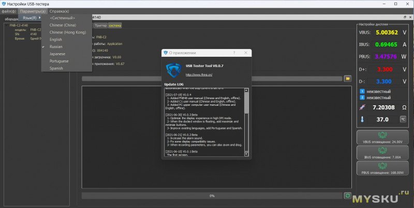Click the USB Tester shield logo in dialog

(173, 70)
